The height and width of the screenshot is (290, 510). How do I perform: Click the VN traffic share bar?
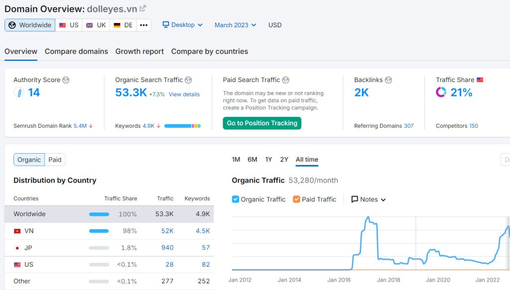pos(99,231)
